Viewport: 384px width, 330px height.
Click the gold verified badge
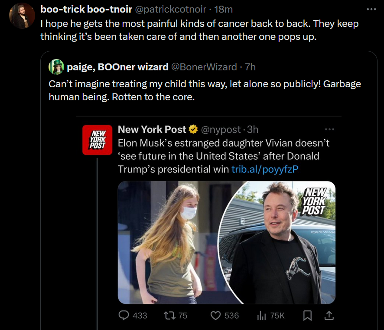pyautogui.click(x=193, y=129)
